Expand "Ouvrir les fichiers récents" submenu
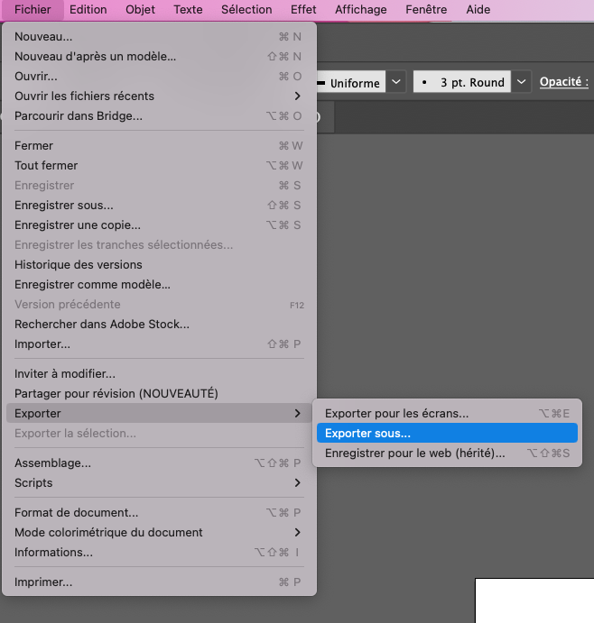 (84, 96)
